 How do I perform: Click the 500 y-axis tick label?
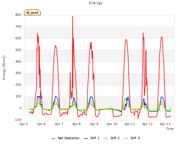point(18,50)
